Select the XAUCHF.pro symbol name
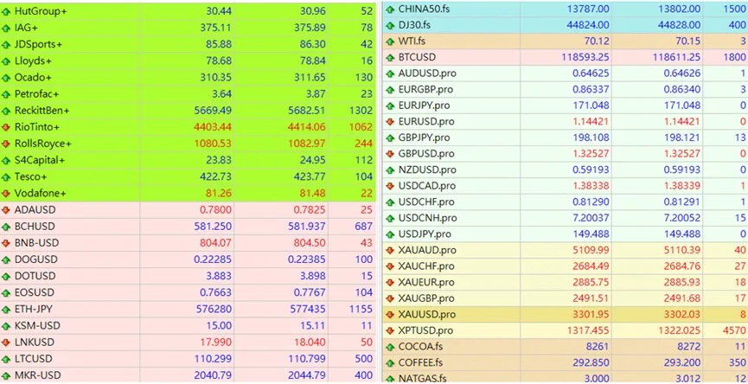The height and width of the screenshot is (384, 748). (426, 266)
